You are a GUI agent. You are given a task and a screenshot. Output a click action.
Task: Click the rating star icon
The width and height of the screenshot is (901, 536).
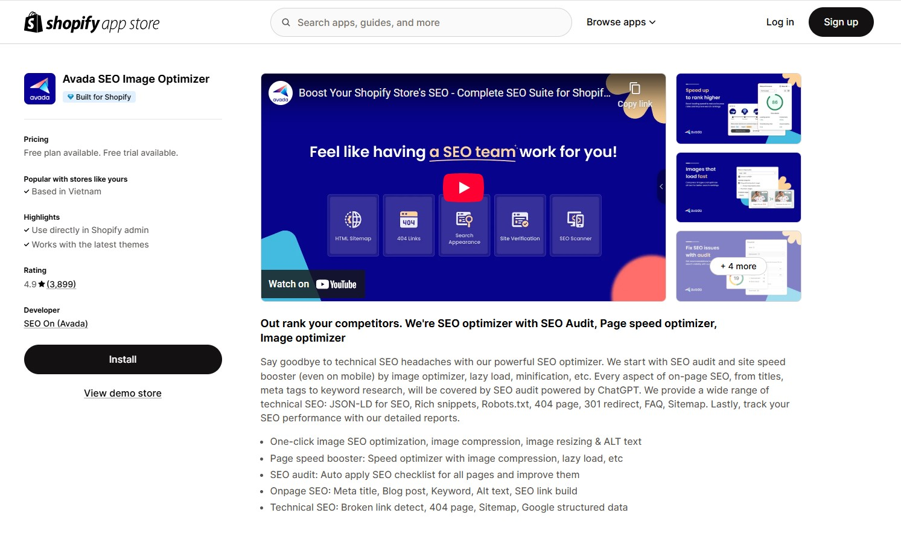pyautogui.click(x=42, y=284)
